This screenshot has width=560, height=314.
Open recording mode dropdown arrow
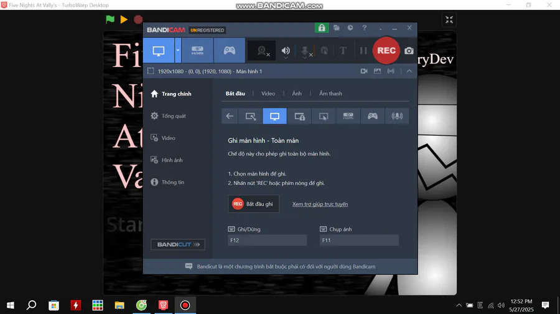(x=177, y=50)
